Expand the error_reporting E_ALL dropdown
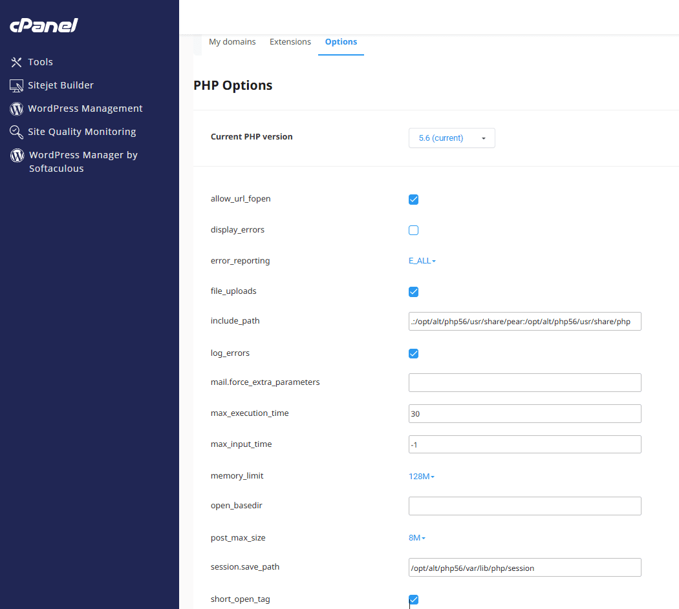679x609 pixels. click(x=422, y=261)
